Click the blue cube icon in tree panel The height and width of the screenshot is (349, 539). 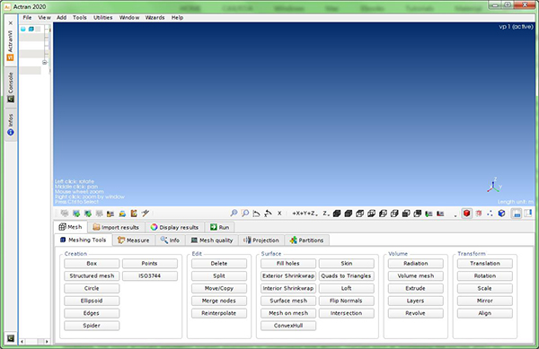[x=31, y=30]
